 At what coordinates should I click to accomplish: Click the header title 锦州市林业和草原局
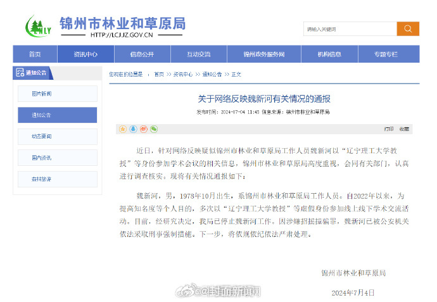pyautogui.click(x=122, y=23)
